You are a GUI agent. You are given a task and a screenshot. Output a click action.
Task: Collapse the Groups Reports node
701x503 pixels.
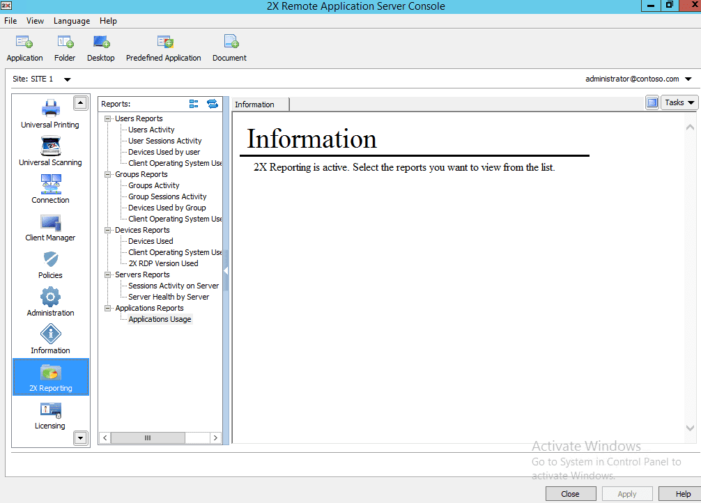click(x=108, y=174)
